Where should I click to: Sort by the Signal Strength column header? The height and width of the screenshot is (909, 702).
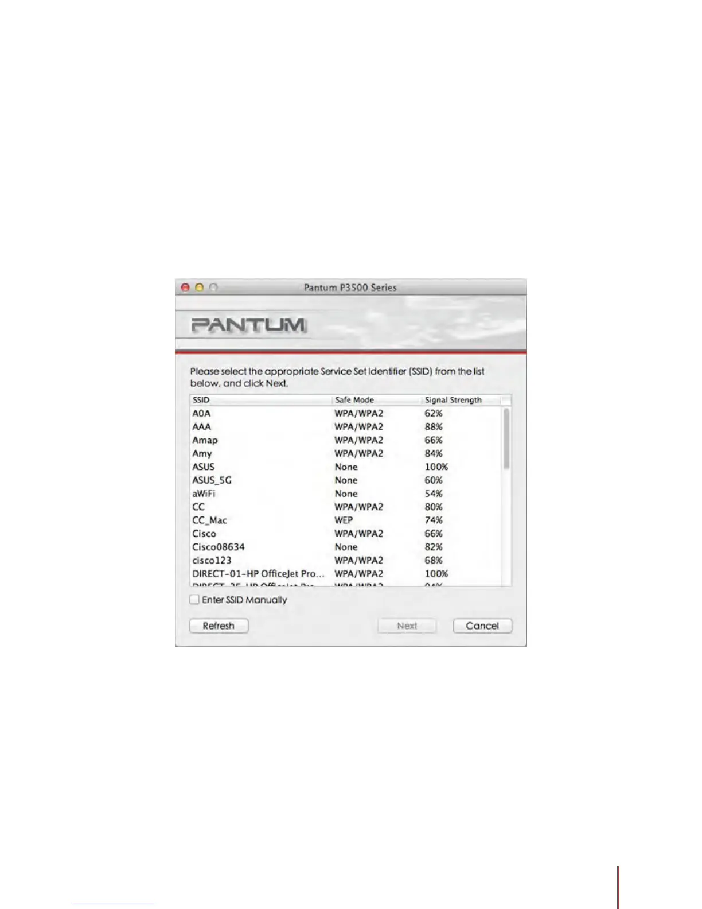pyautogui.click(x=462, y=400)
